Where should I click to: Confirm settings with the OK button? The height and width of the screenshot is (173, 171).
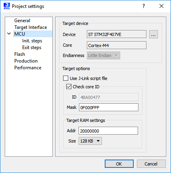click(x=119, y=164)
